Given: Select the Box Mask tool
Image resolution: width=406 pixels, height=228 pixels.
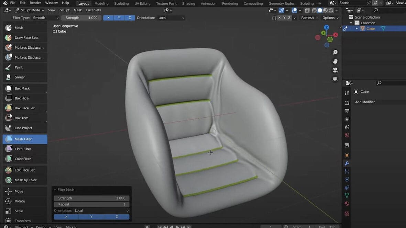Looking at the screenshot, I should [25, 88].
